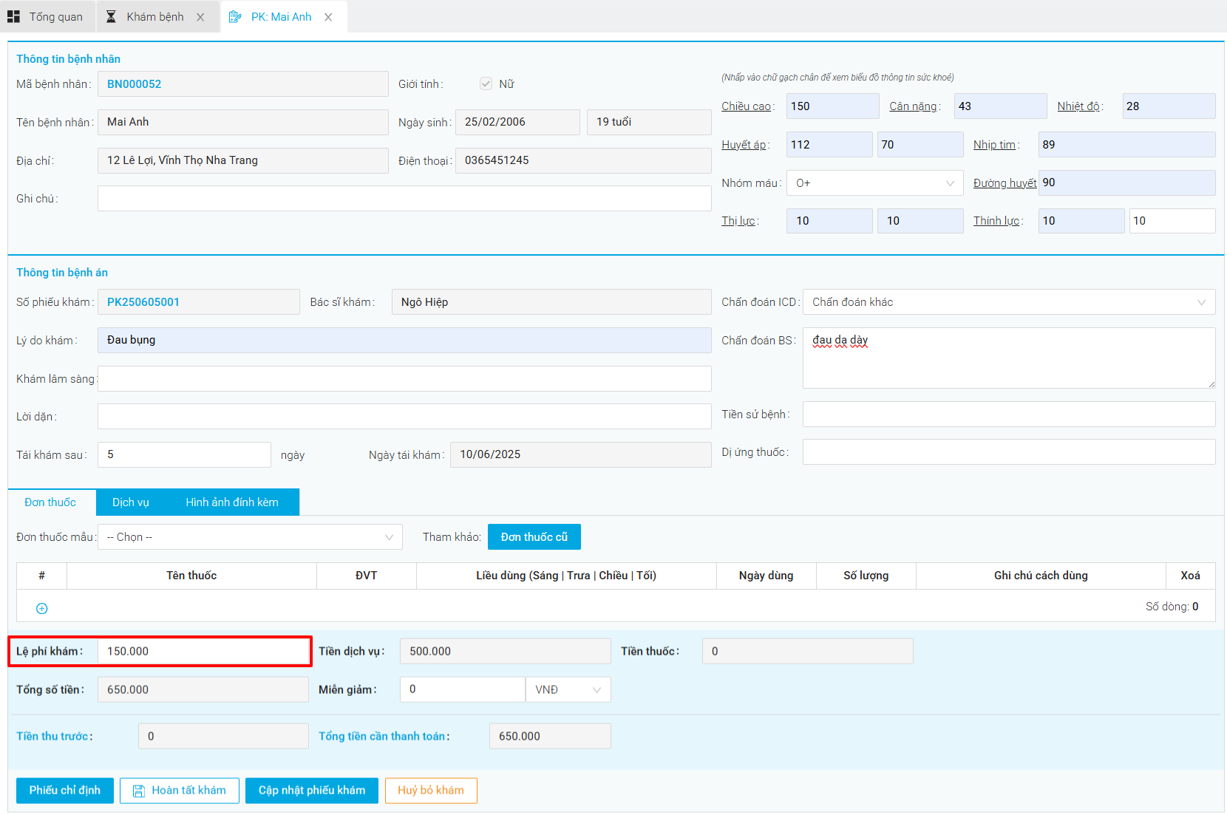Click the diastolic Huyết áp field 70

pyautogui.click(x=920, y=145)
